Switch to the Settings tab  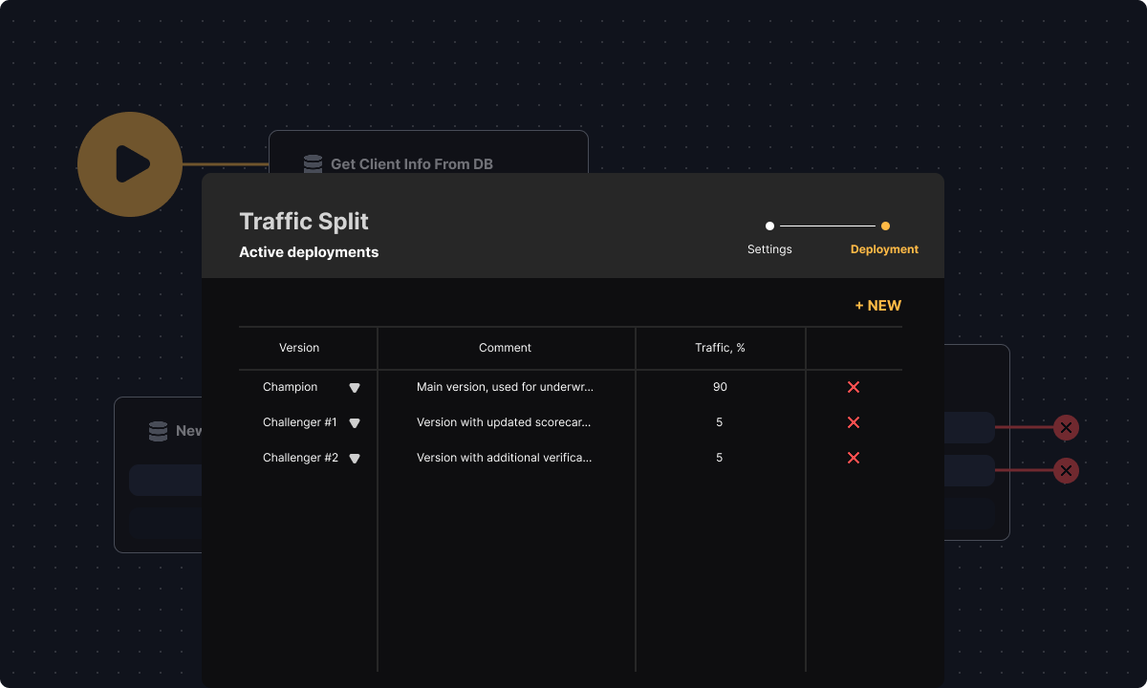pos(769,248)
